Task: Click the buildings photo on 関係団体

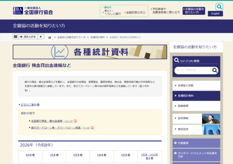Action: coord(211,130)
